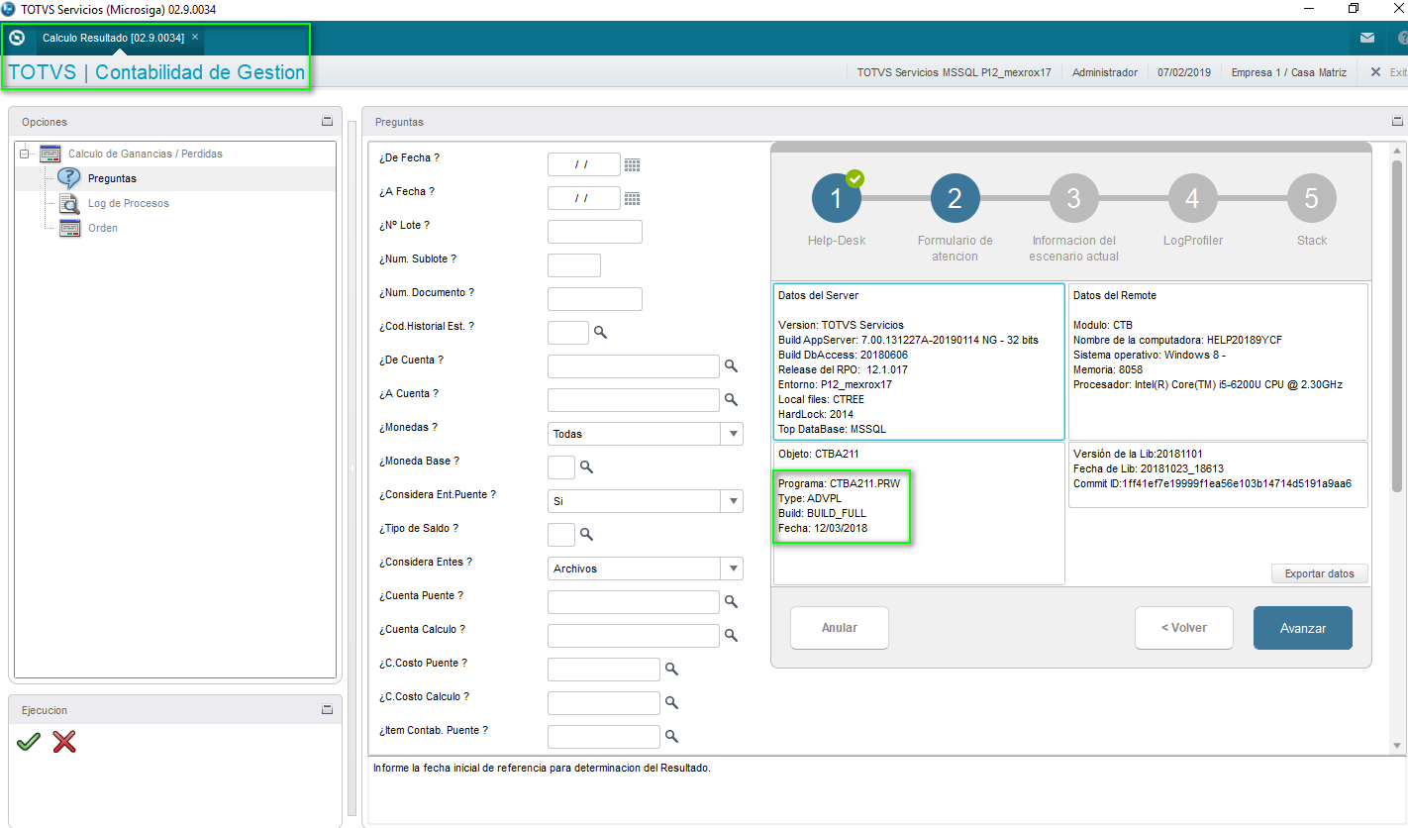Select Orden in the options tree
This screenshot has height=828, width=1408.
(x=103, y=228)
